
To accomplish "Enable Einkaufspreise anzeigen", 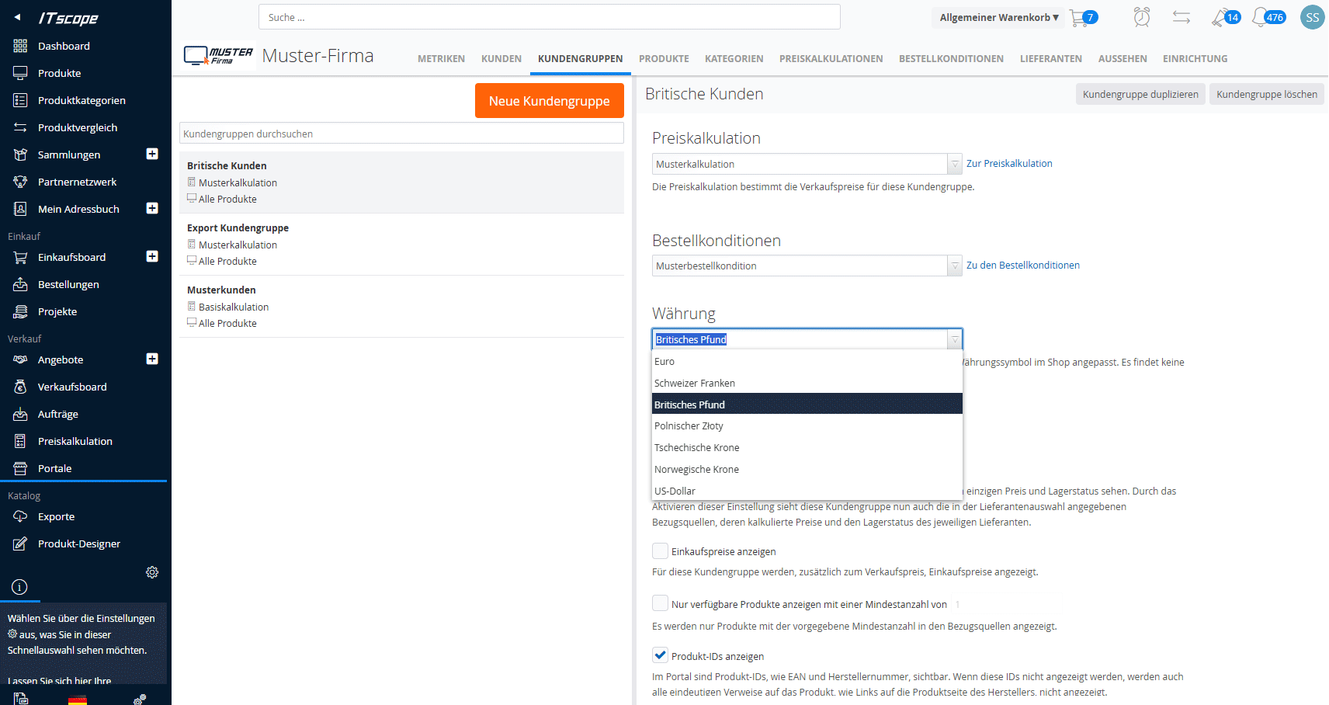I will (660, 550).
